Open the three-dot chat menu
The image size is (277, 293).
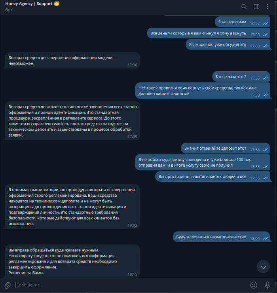(268, 7)
